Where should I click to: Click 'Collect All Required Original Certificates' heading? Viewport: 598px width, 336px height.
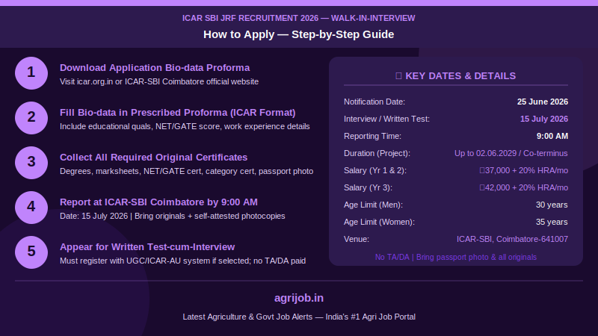coord(153,158)
